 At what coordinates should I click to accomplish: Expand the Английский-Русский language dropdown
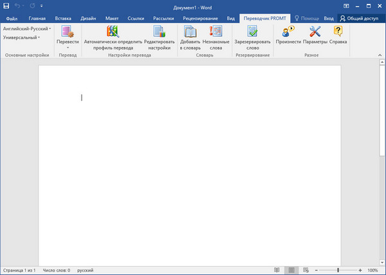tap(27, 29)
